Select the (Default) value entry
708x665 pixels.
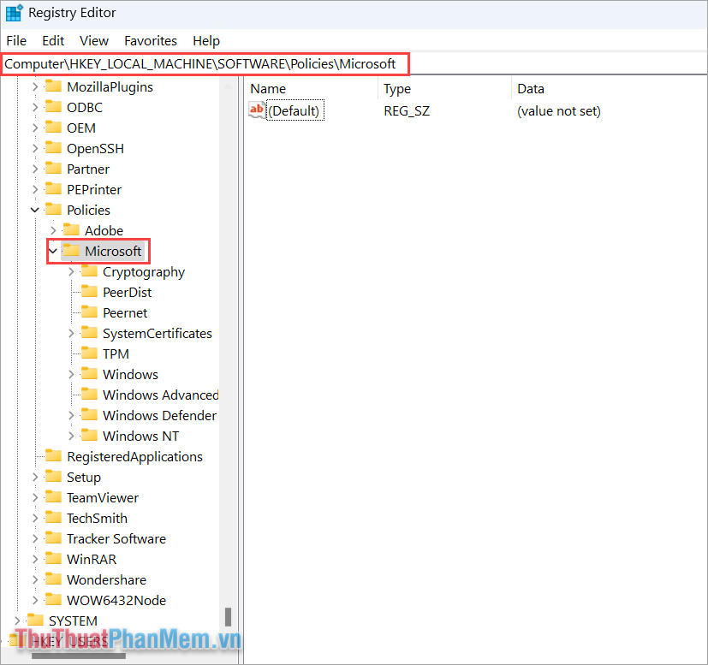[295, 110]
